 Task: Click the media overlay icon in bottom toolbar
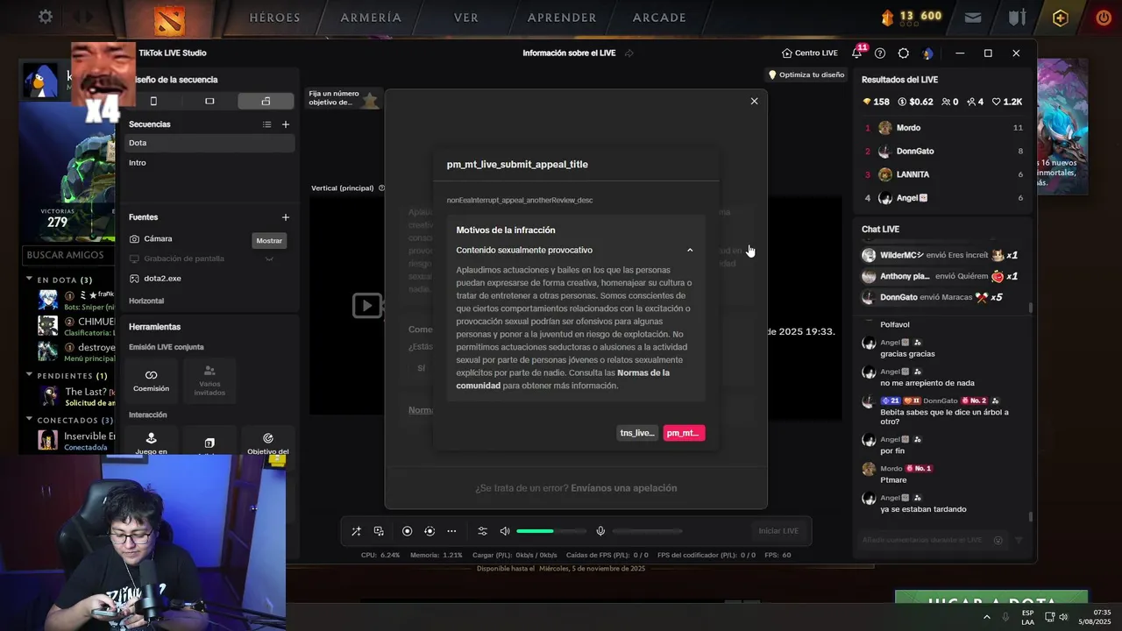(379, 531)
